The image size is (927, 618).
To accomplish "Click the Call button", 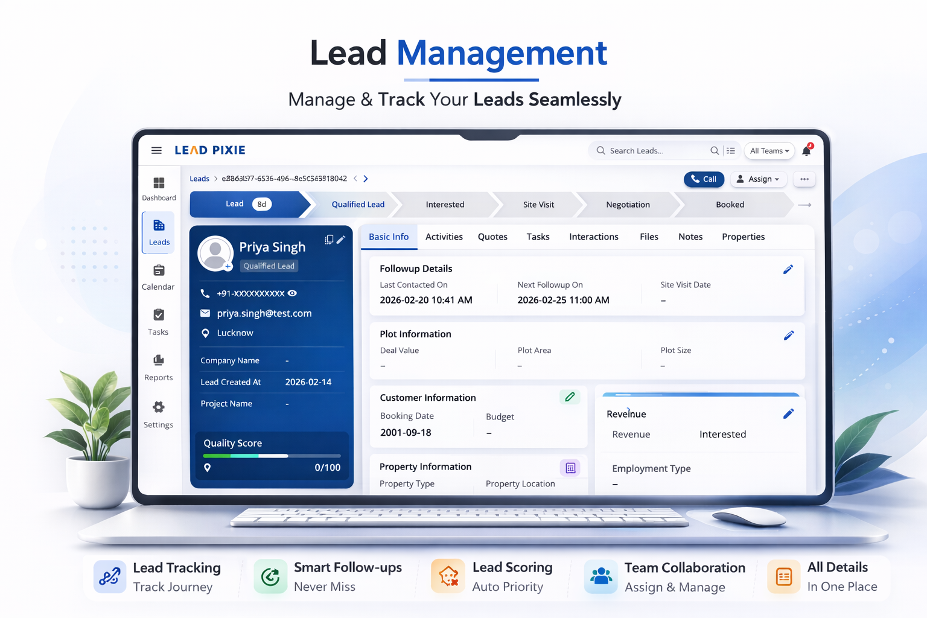I will coord(704,179).
